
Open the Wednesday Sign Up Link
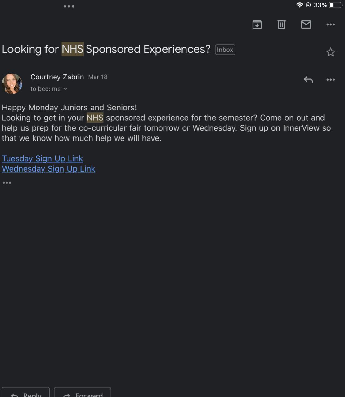pos(48,169)
